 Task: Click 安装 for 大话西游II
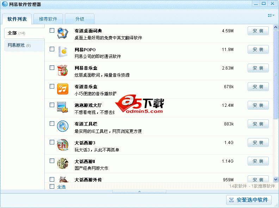click(x=258, y=161)
